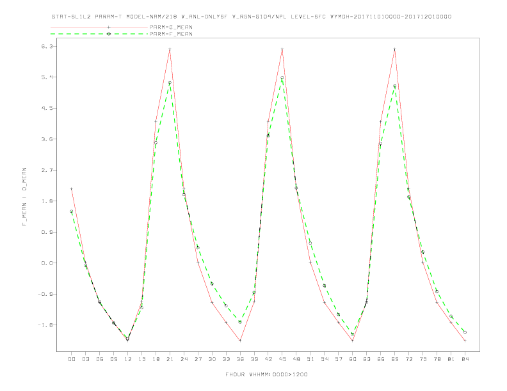Screen dimensions: 507x391
Task: Click x-axis tick label 78
Action: [x=437, y=359]
